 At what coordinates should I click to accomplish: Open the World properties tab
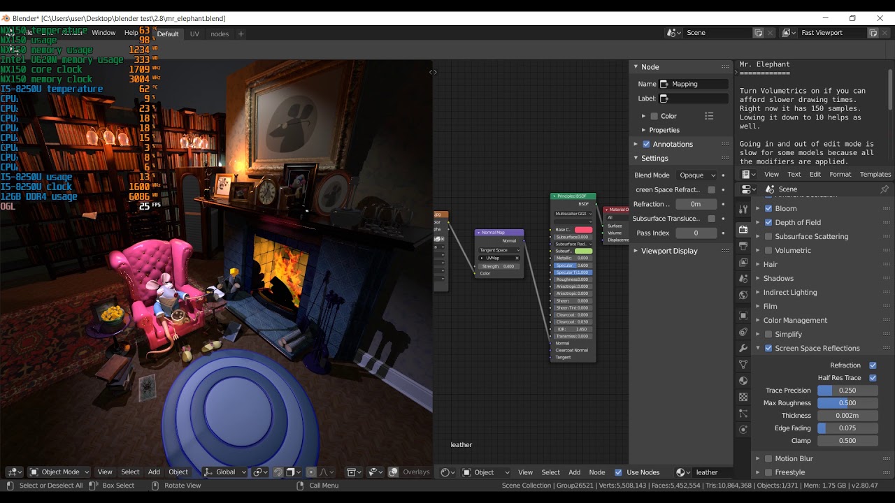click(743, 296)
